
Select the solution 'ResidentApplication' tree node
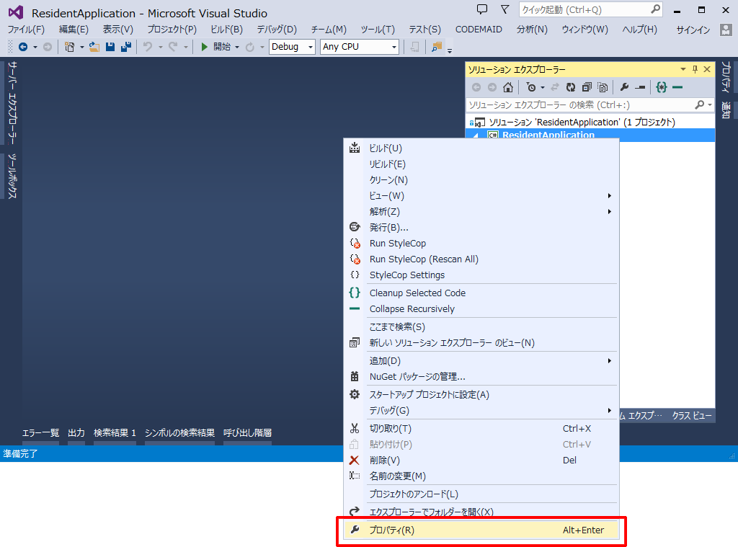(582, 123)
